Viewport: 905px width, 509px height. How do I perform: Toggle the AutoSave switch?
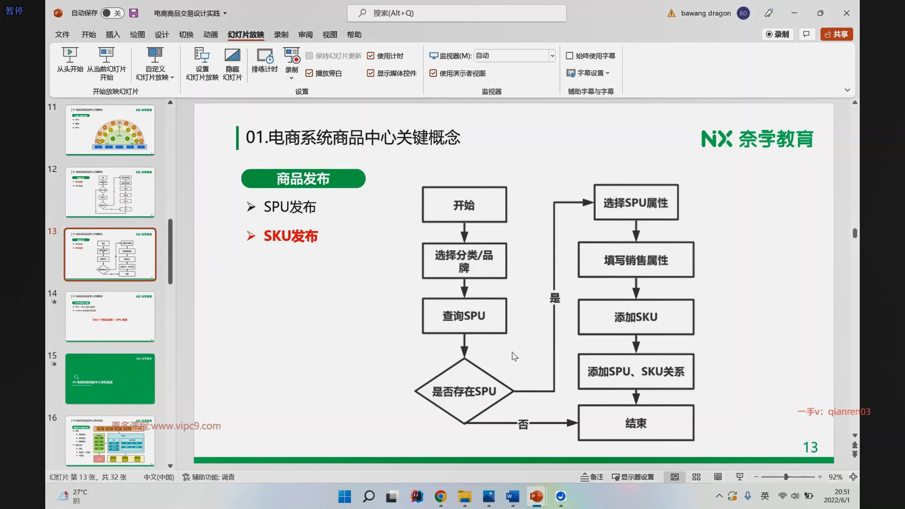coord(112,13)
